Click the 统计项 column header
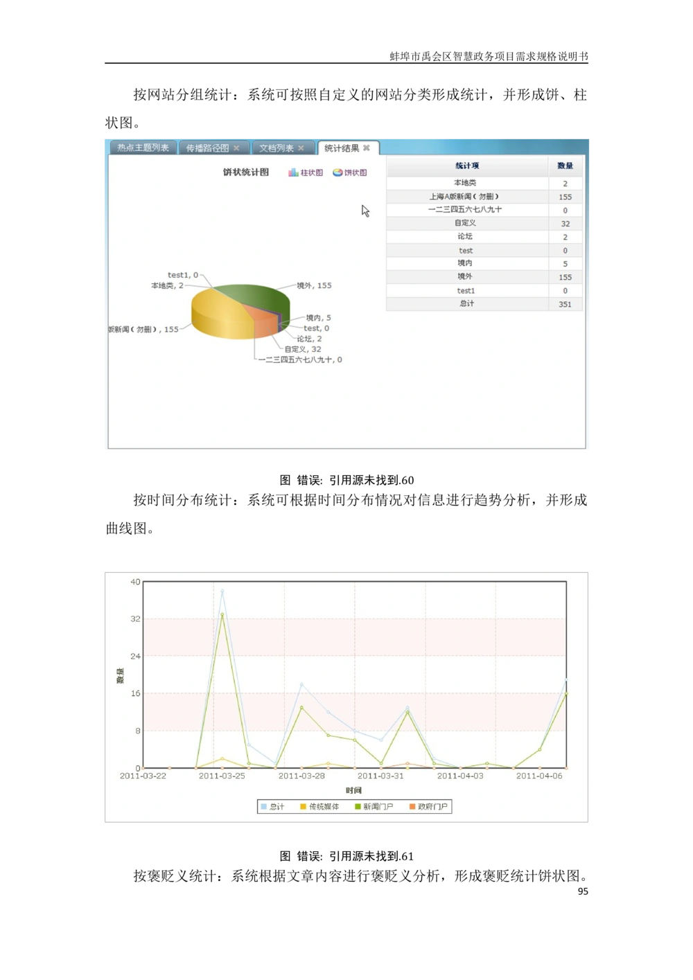The height and width of the screenshot is (980, 693). pyautogui.click(x=466, y=166)
